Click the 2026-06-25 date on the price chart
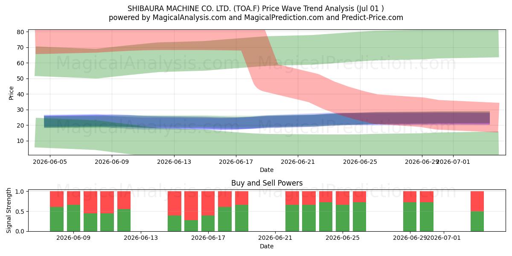Viewport: 512px width, 256px height. pyautogui.click(x=360, y=162)
